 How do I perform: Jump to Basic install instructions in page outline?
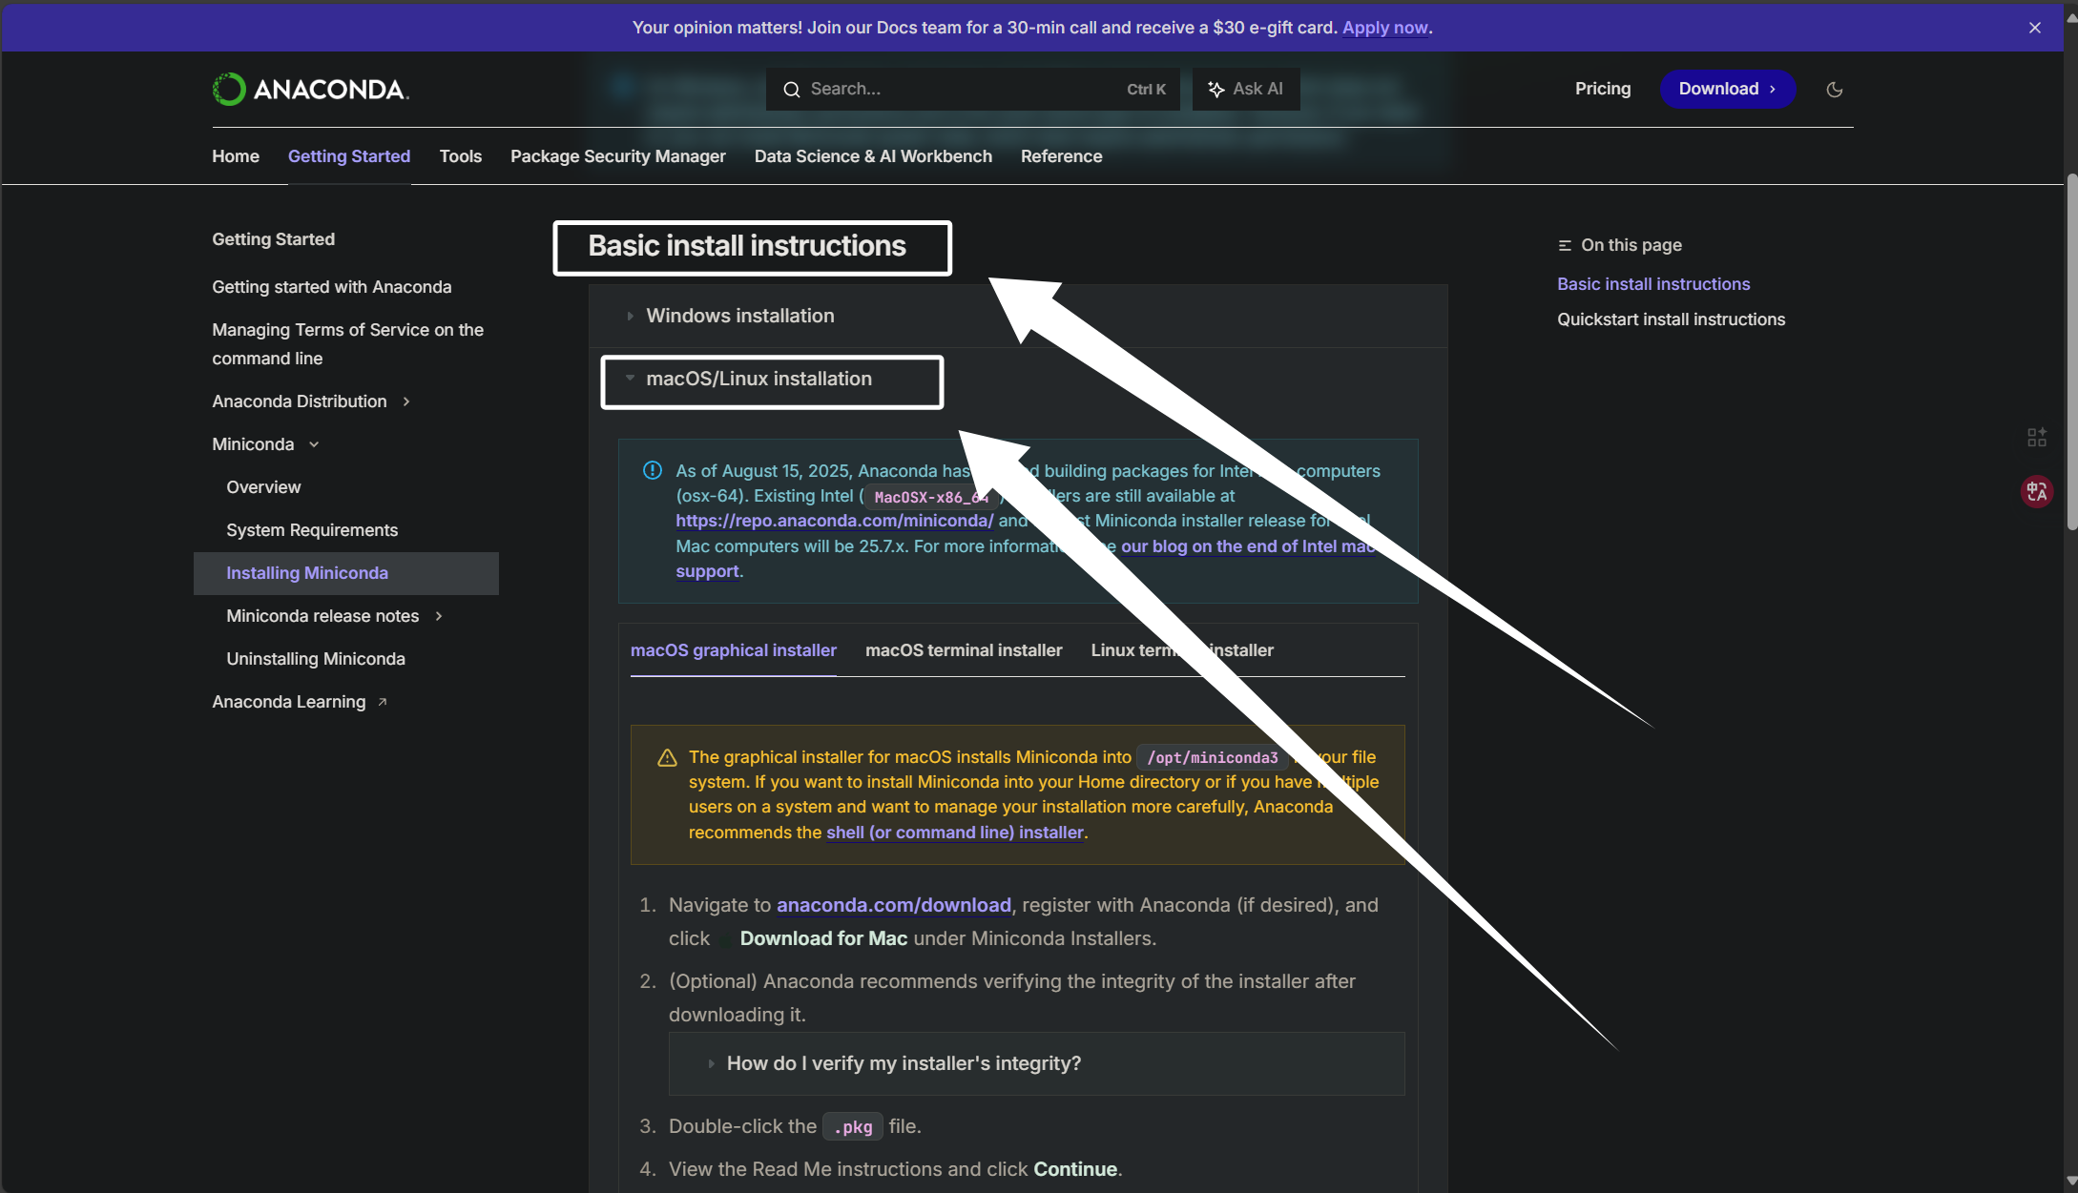[x=1653, y=284]
